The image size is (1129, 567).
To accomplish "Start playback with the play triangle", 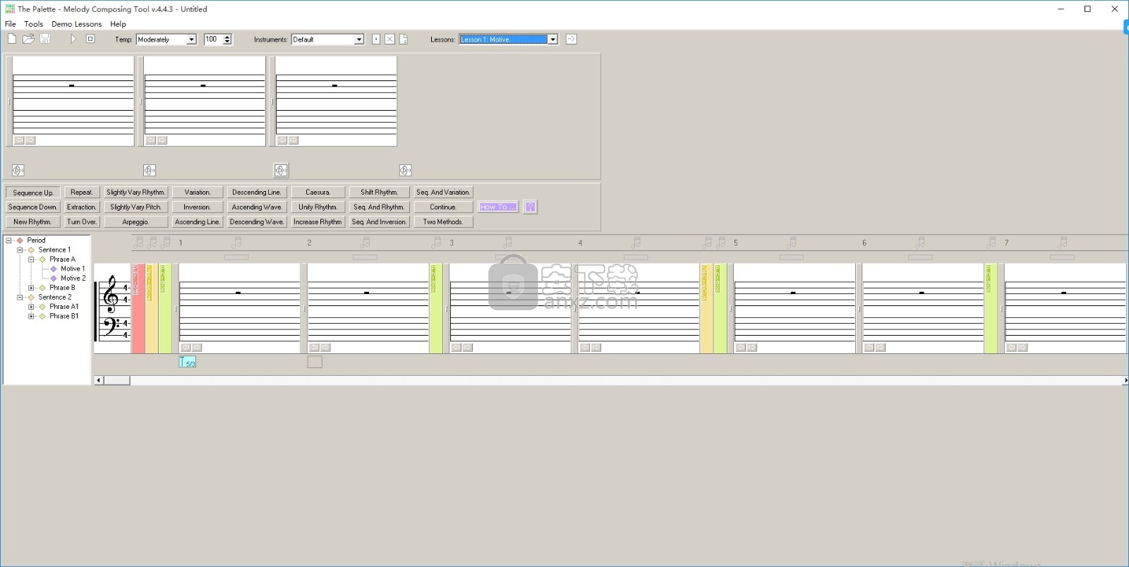I will pos(73,39).
